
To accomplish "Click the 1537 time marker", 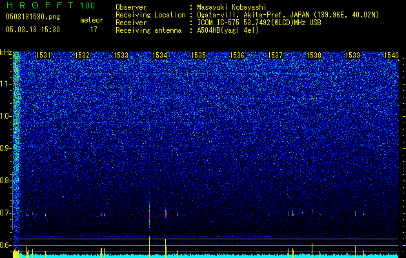I will [275, 55].
